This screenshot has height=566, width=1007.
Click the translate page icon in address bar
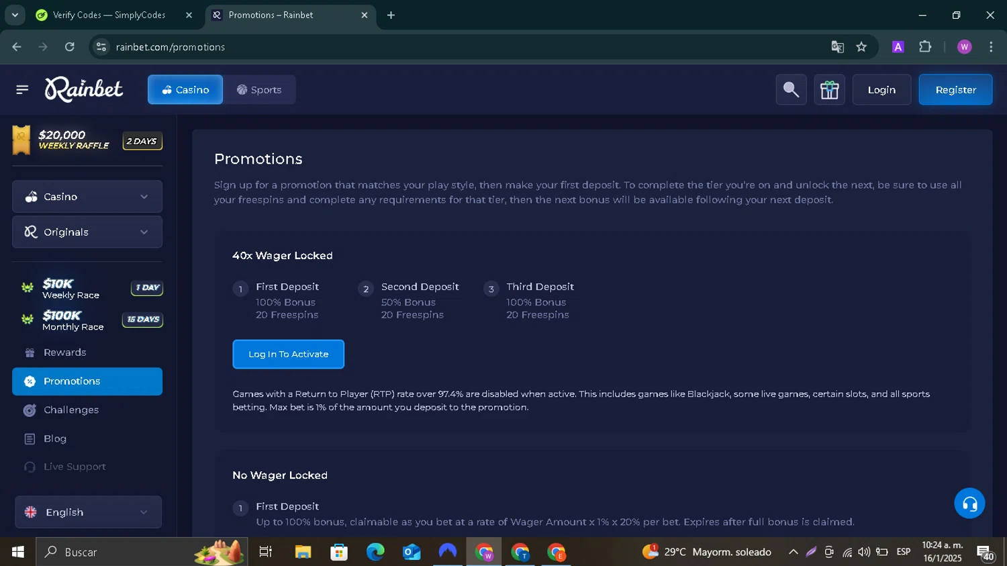(x=837, y=47)
